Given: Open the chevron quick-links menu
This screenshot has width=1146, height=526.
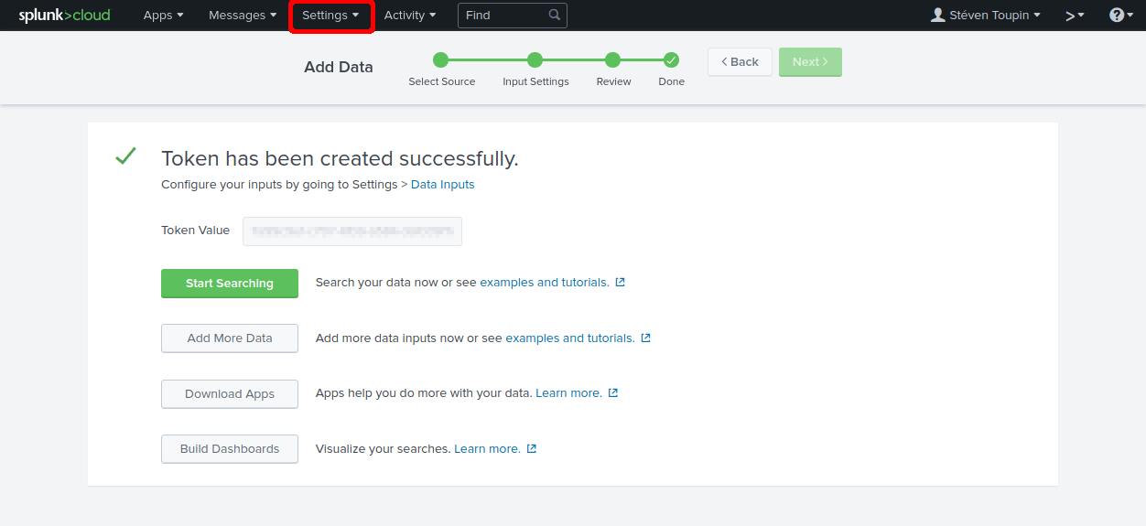Looking at the screenshot, I should pyautogui.click(x=1075, y=16).
